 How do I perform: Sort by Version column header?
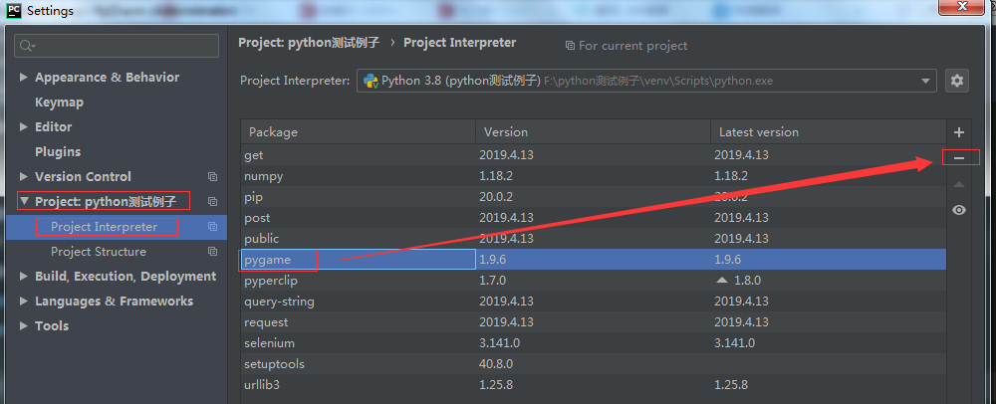tap(593, 132)
